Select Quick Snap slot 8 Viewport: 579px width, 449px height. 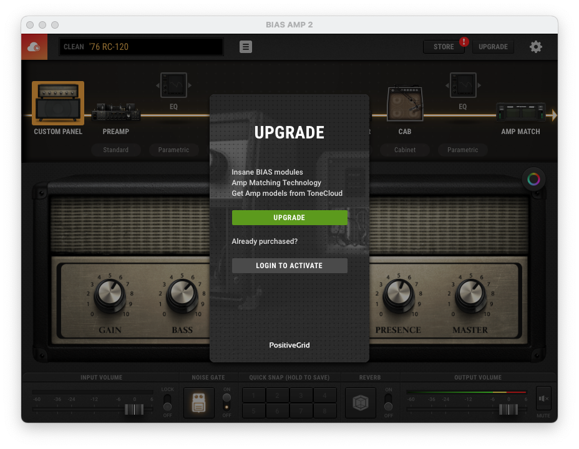(324, 410)
